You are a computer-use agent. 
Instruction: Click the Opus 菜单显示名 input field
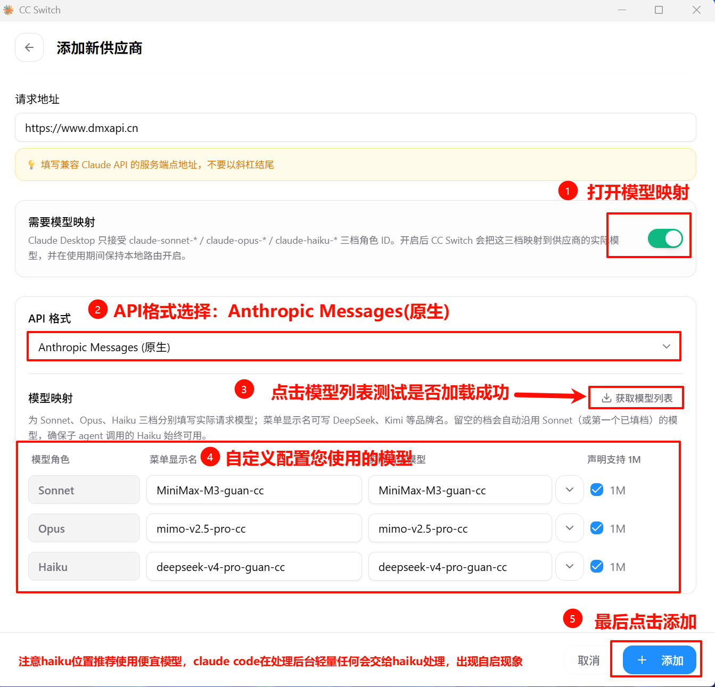point(254,528)
